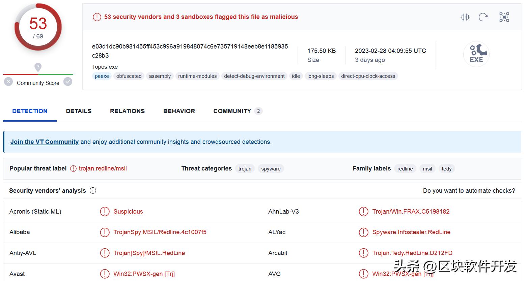Click the malicious warning icon in banner
This screenshot has height=281, width=525.
point(97,17)
